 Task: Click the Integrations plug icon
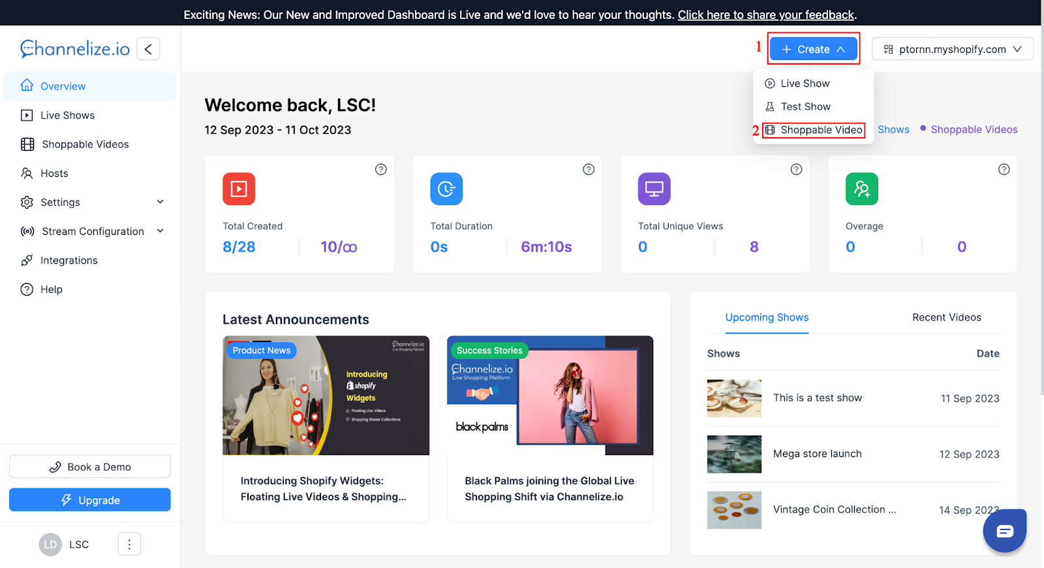click(27, 260)
